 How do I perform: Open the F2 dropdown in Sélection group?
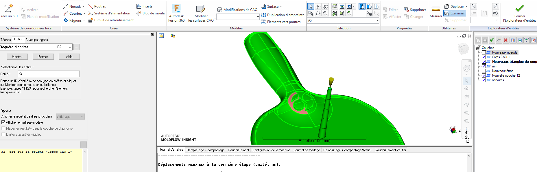click(377, 21)
